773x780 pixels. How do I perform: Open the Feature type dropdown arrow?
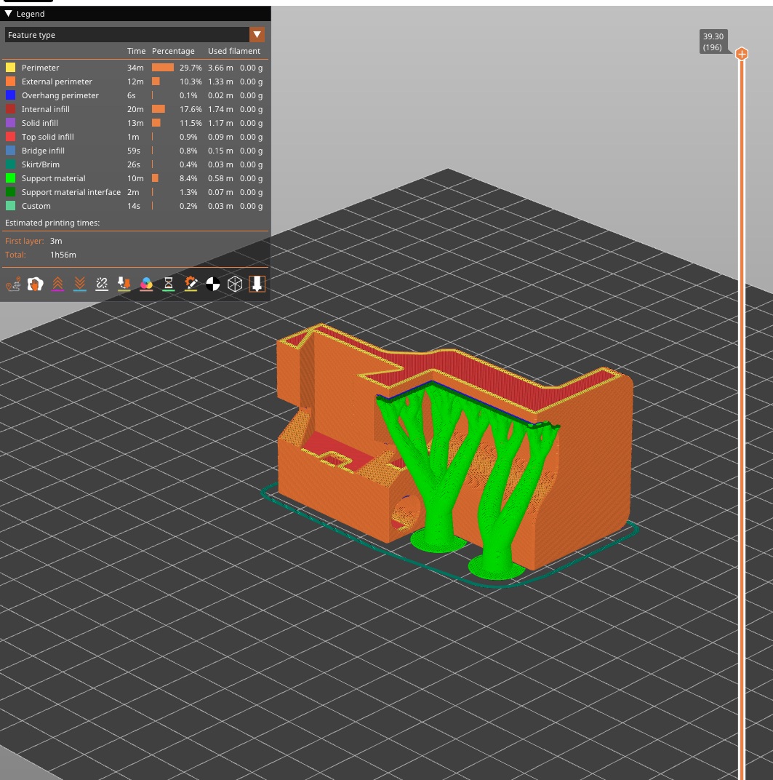[x=257, y=35]
